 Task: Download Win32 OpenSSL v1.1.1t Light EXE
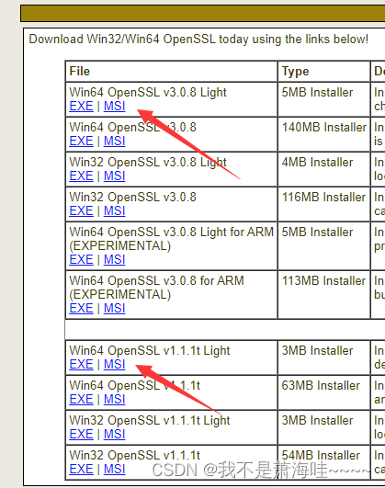(81, 434)
